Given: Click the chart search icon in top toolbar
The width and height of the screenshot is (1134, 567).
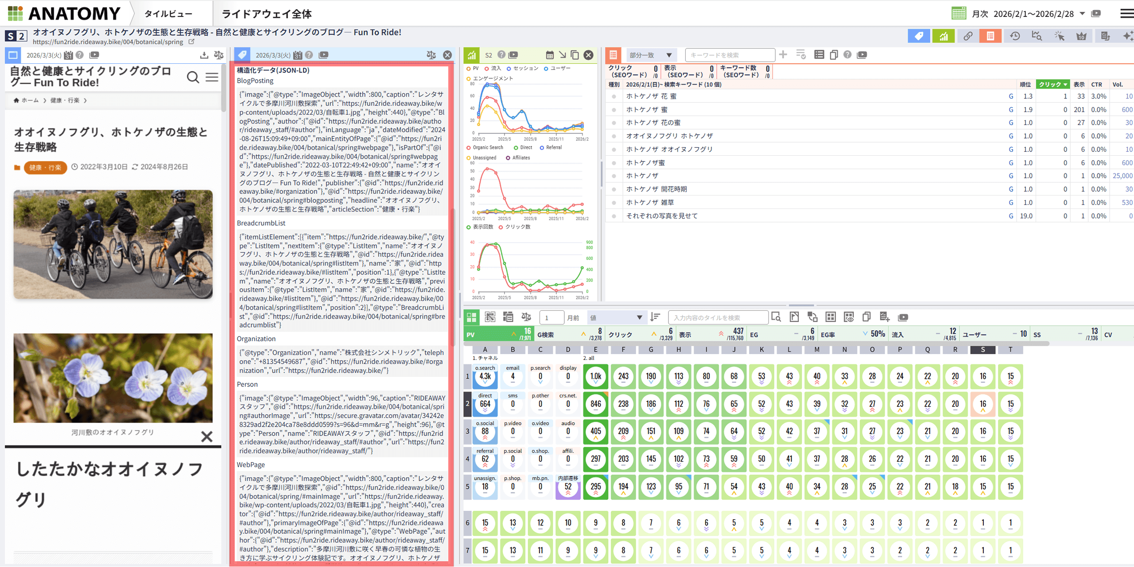Looking at the screenshot, I should (1037, 36).
